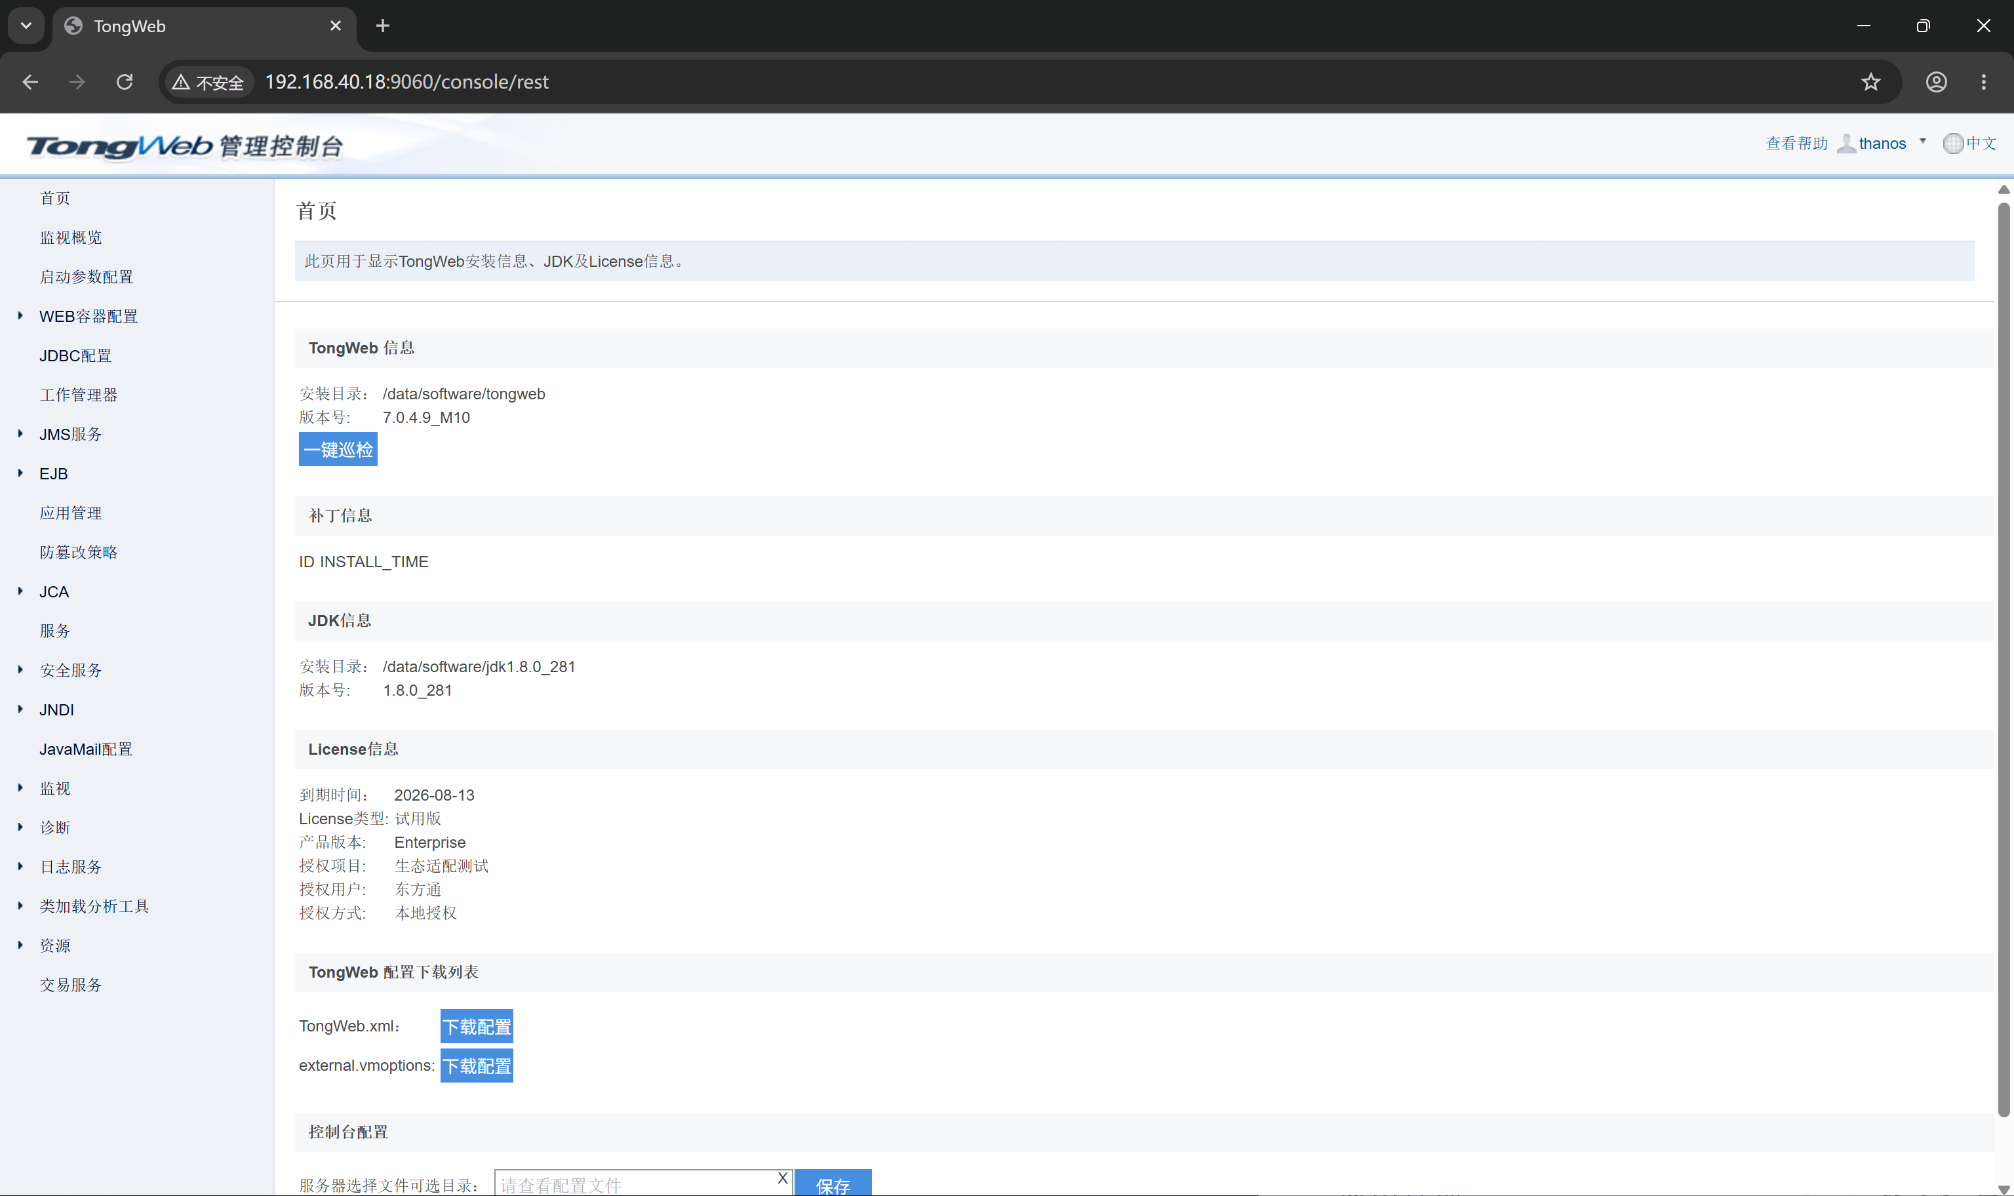Expand the 类加载分析工具 menu arrow

coord(20,906)
